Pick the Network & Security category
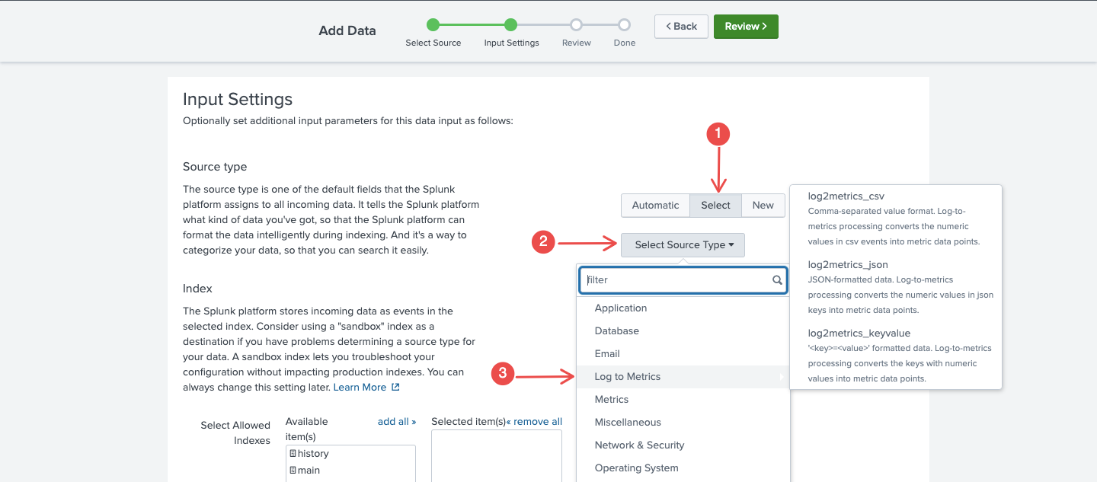The height and width of the screenshot is (482, 1097). coord(639,445)
